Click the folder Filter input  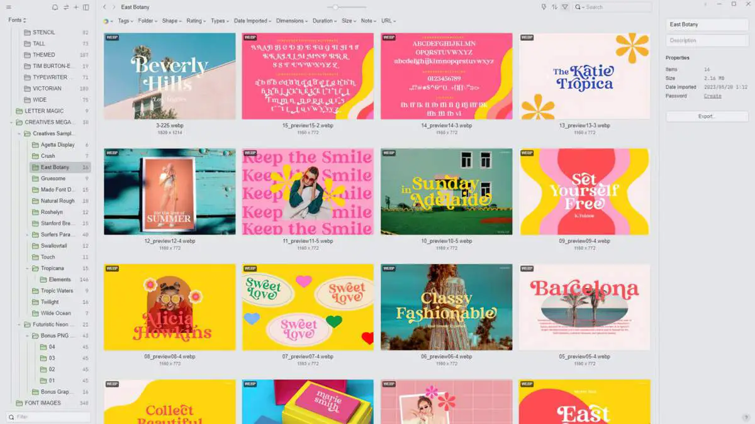click(x=48, y=417)
